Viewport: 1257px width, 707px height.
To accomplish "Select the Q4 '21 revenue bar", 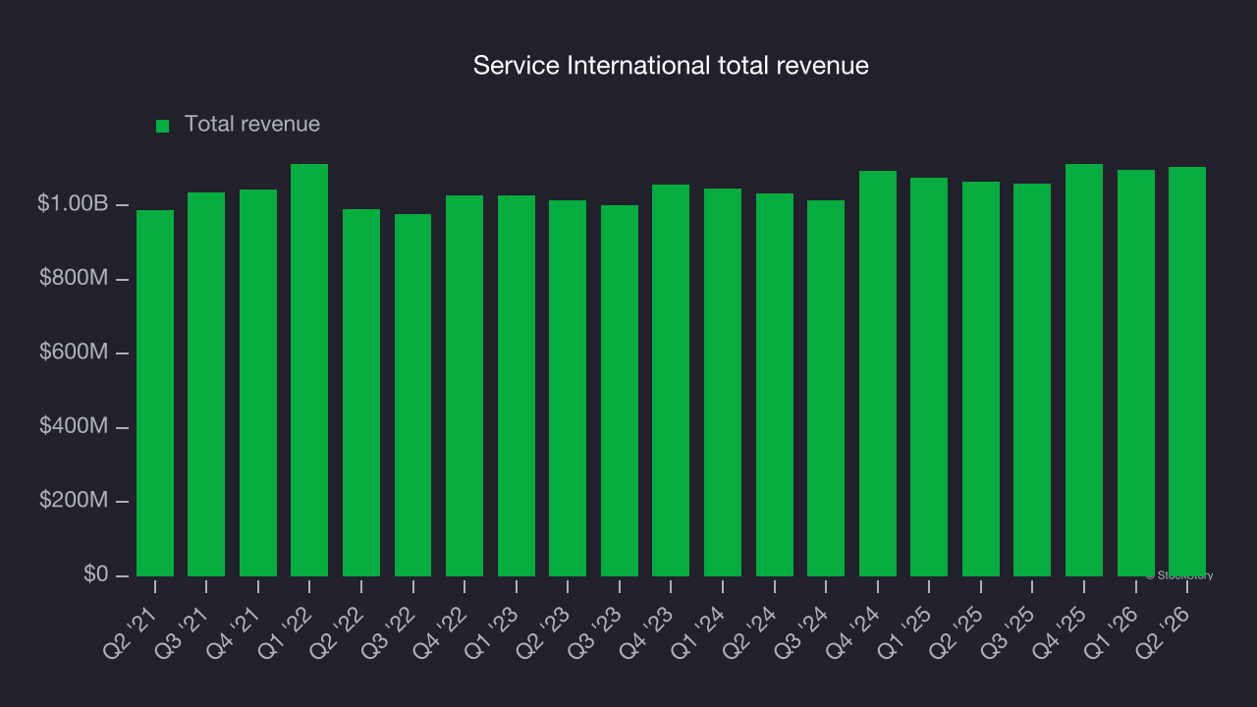I will point(258,383).
